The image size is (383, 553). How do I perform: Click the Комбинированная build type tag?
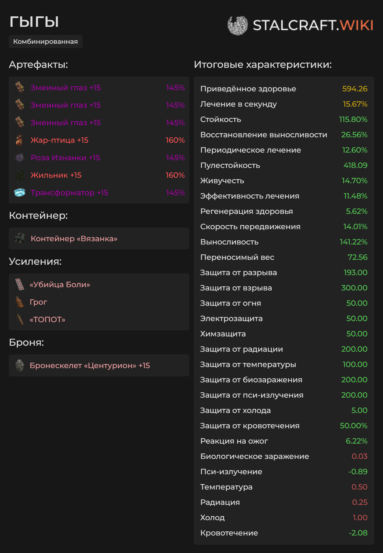click(x=45, y=42)
